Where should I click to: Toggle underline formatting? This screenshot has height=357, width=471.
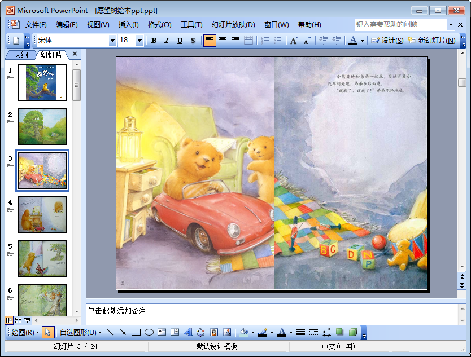click(x=180, y=40)
